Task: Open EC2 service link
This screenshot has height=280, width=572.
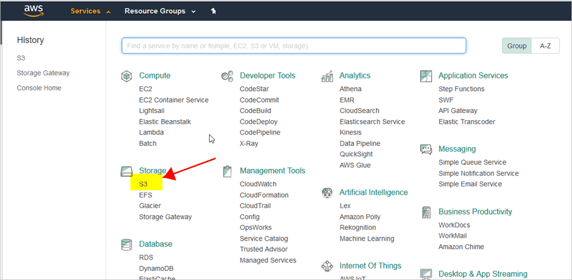Action: [146, 89]
